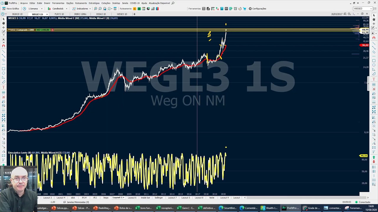Open the COVID-19 menu
Viewport: 378px width, 212px height.
tap(135, 3)
